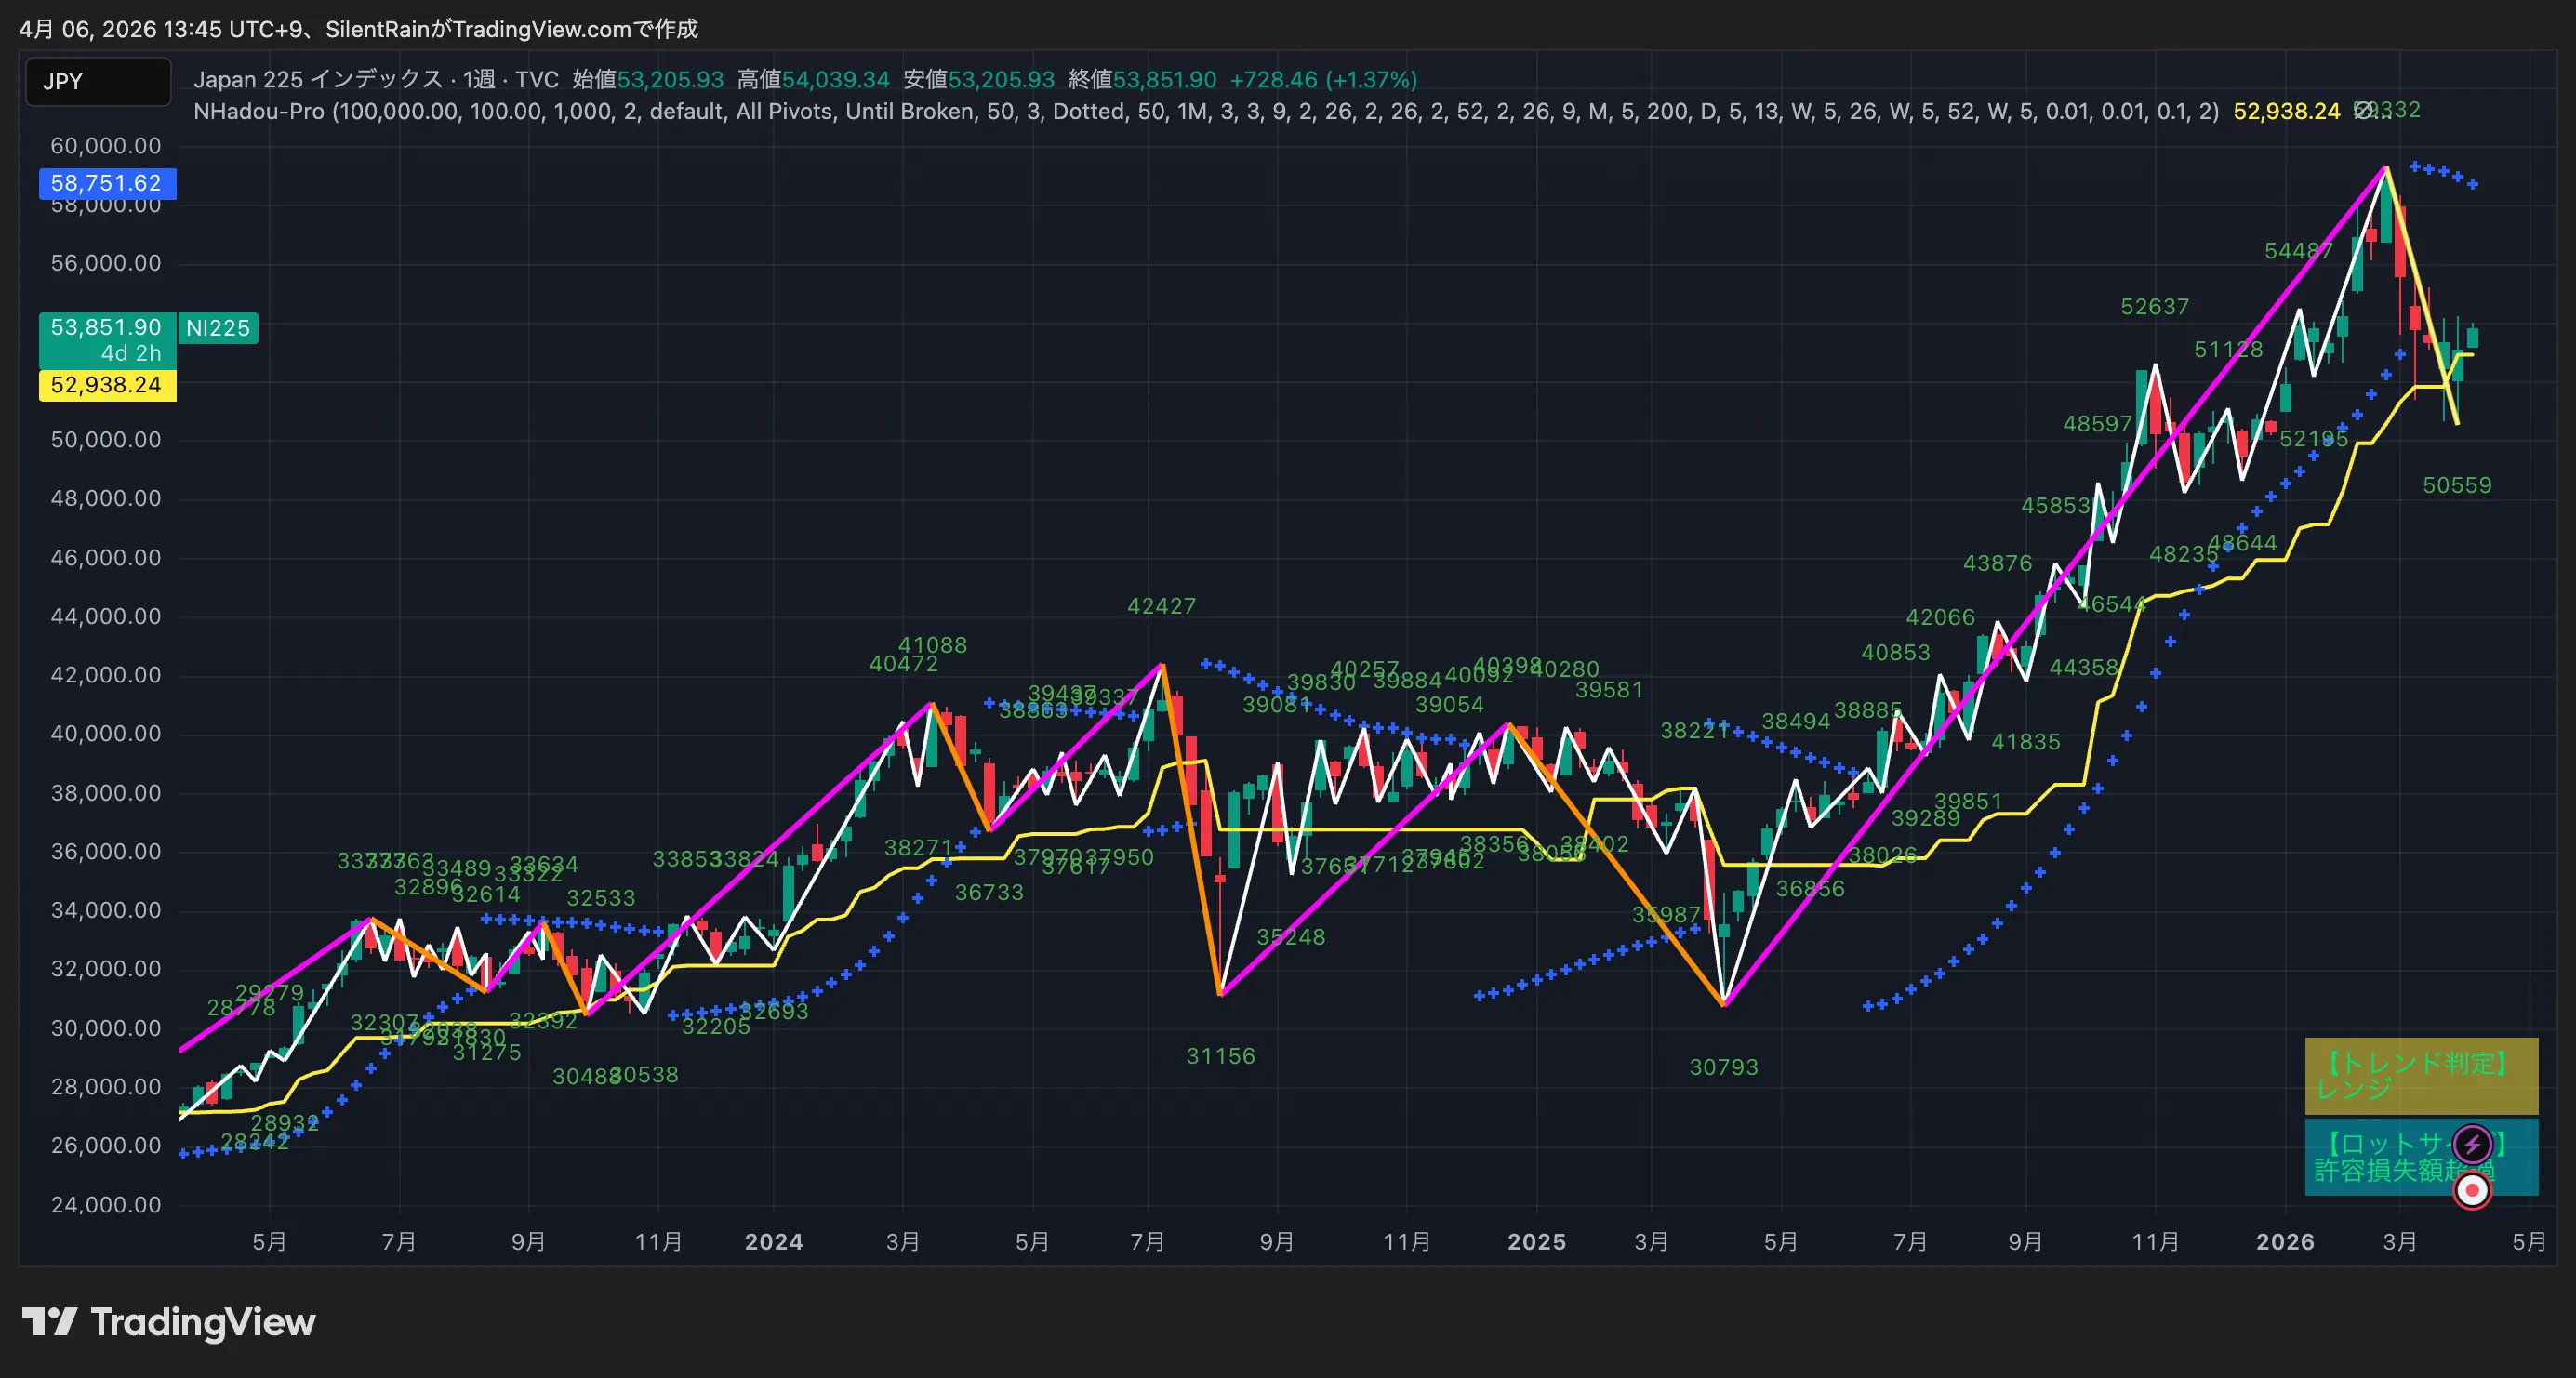Click the crossed-circle icon beside 52,938.24

pyautogui.click(x=2362, y=110)
